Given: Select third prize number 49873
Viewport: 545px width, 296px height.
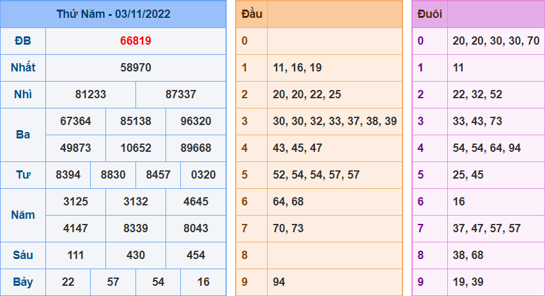Looking at the screenshot, I should 75,147.
